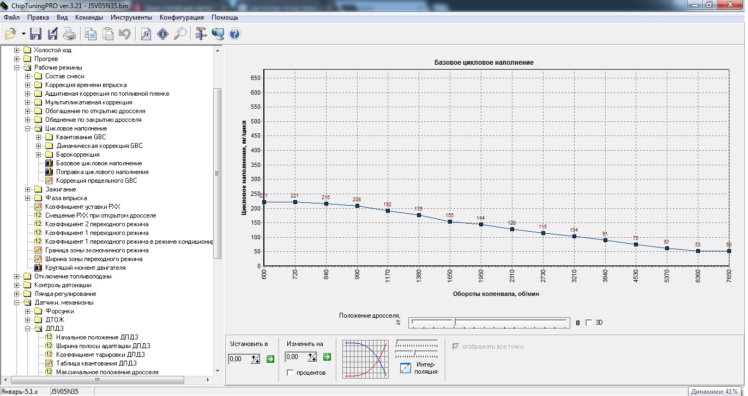Click the graph point at 3840 rpm (91)

tap(605, 240)
